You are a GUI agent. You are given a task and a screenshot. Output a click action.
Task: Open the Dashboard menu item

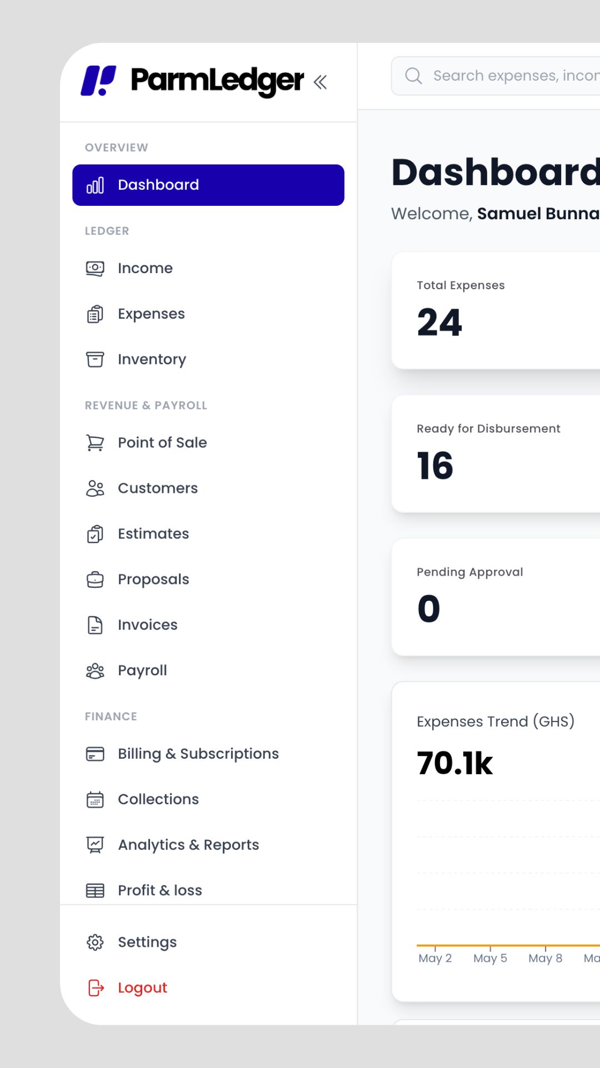pyautogui.click(x=208, y=185)
